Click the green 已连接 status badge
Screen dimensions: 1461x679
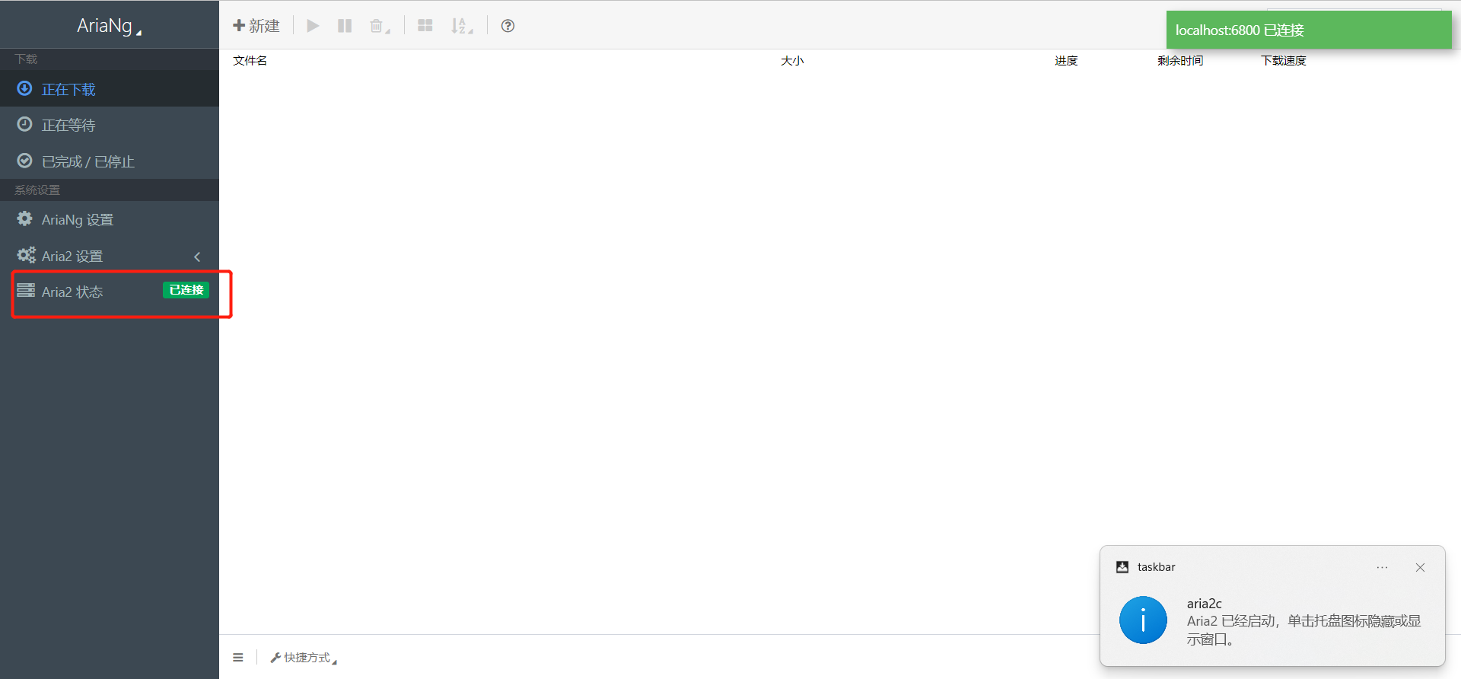pyautogui.click(x=186, y=290)
